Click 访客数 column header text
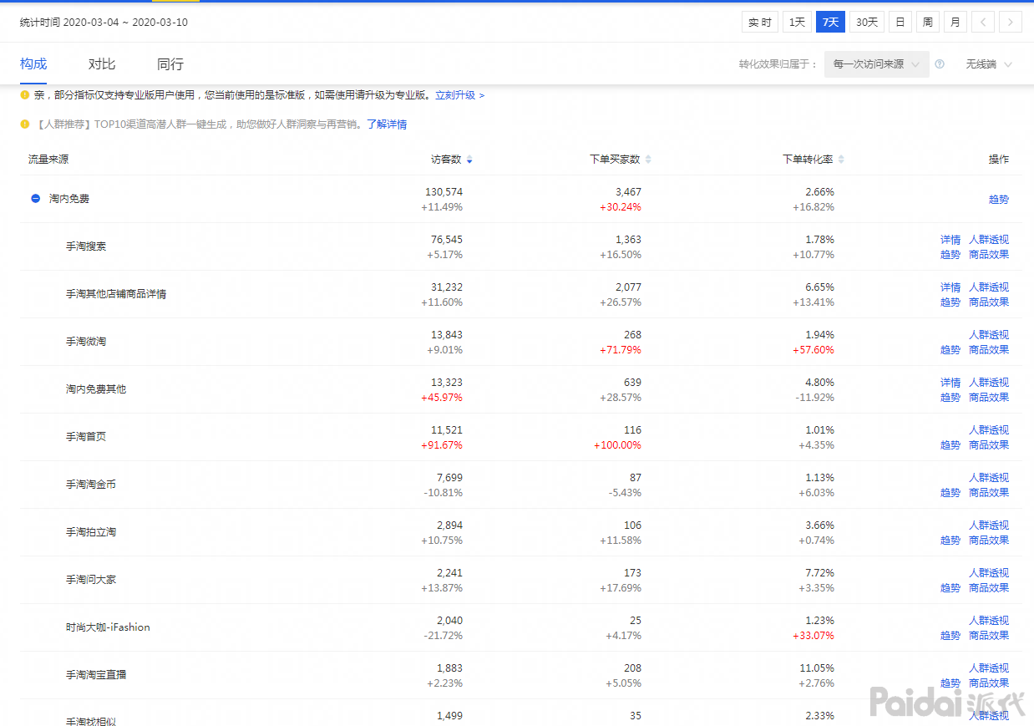This screenshot has height=726, width=1034. 446,160
